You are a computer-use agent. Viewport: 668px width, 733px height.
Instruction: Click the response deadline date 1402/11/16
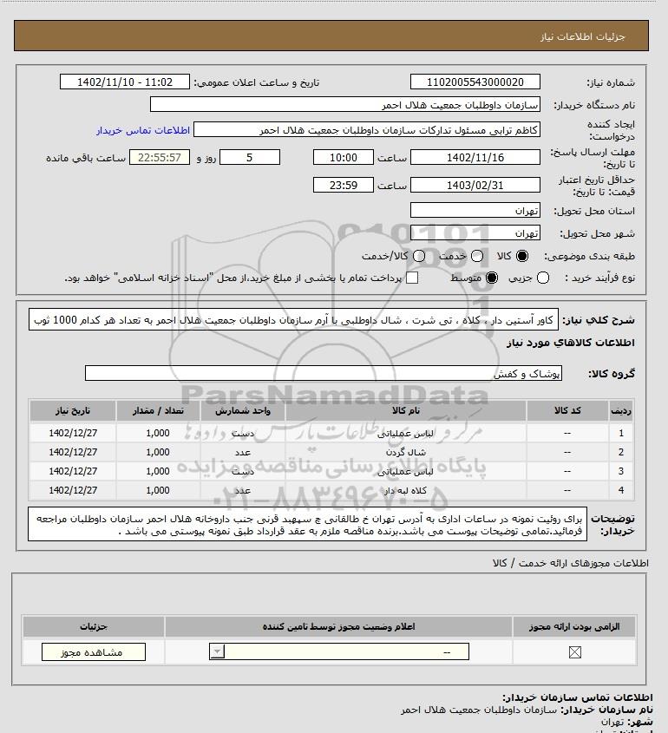(475, 158)
